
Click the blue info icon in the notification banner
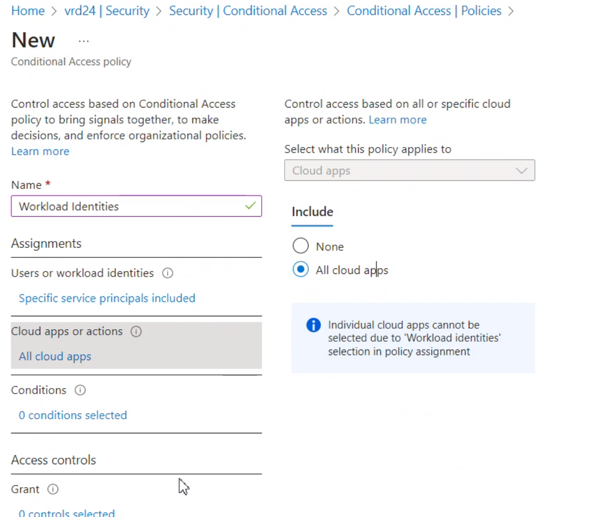point(313,325)
